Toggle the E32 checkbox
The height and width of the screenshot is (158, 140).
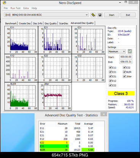coord(124,67)
